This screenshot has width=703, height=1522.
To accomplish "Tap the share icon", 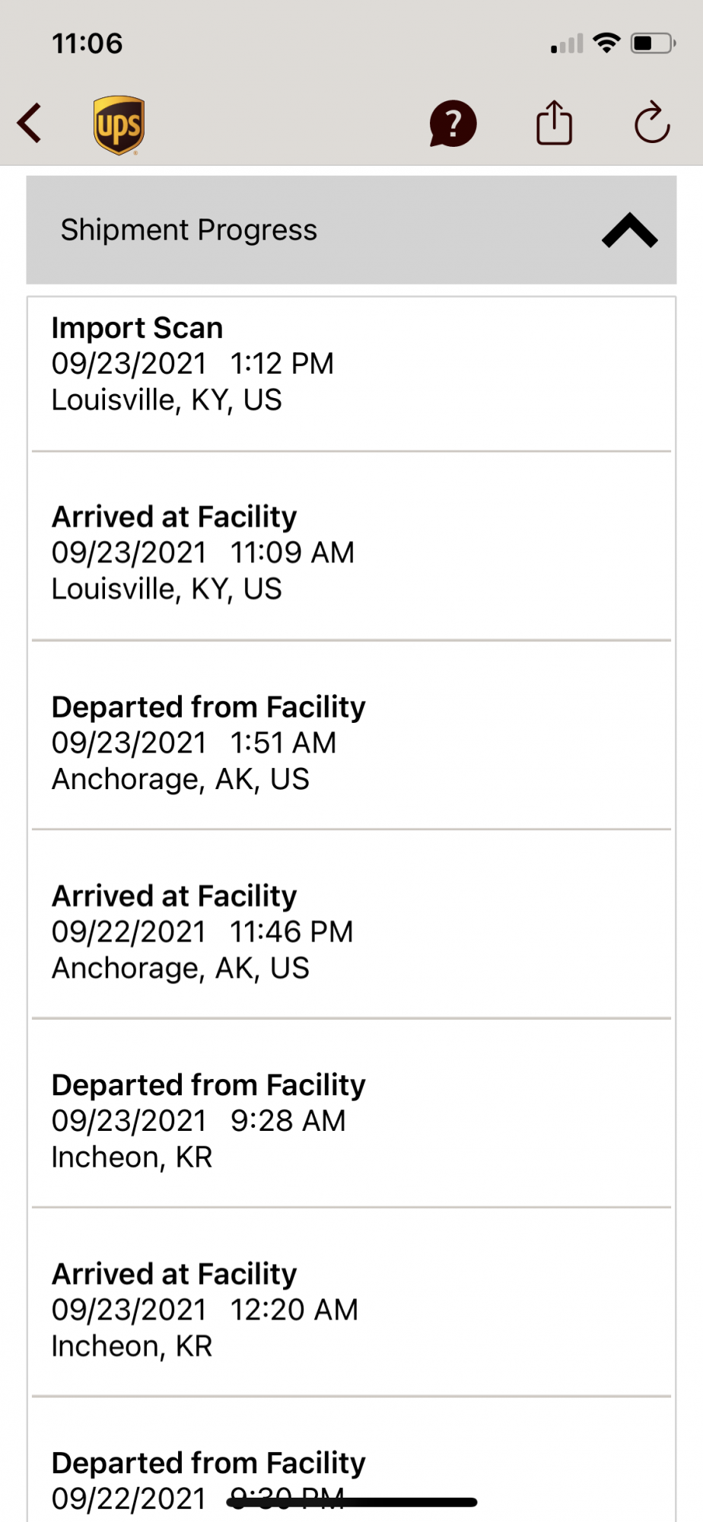I will pos(554,123).
